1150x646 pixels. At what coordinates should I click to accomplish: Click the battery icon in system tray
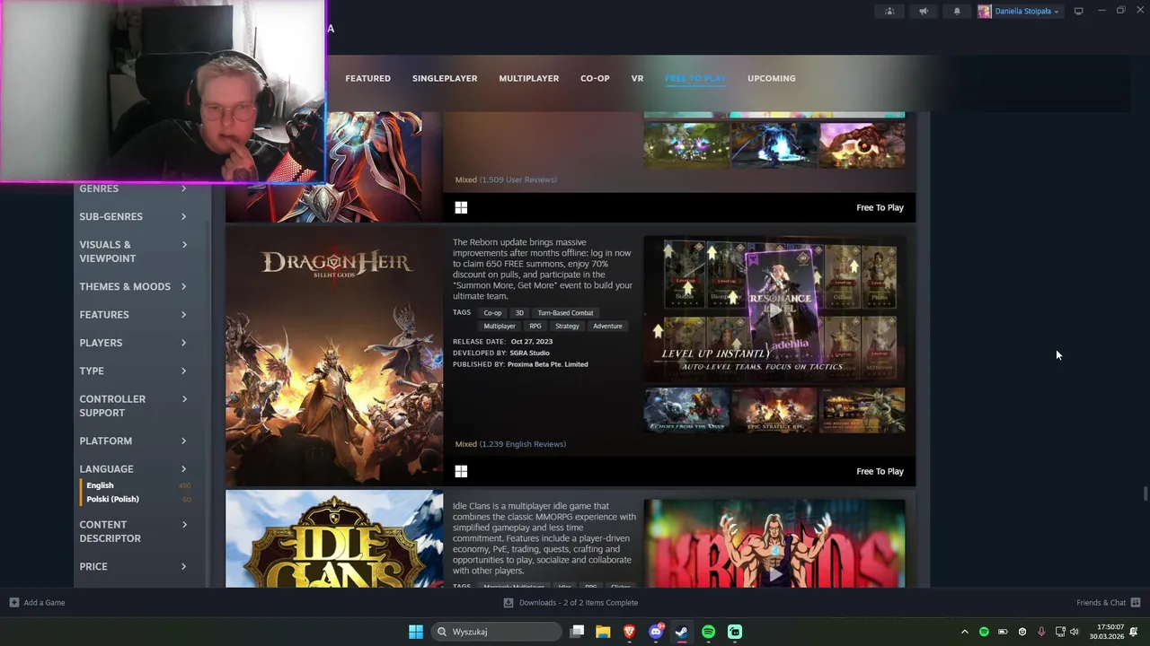point(1003,632)
